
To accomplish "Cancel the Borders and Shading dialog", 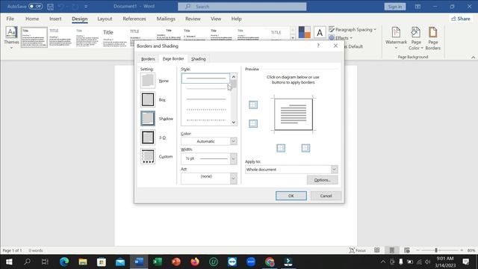I will (326, 196).
